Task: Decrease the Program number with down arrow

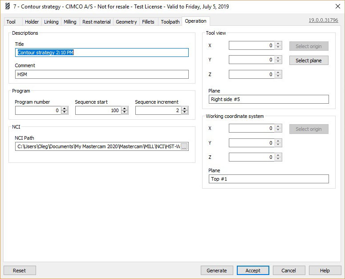Action: point(65,112)
